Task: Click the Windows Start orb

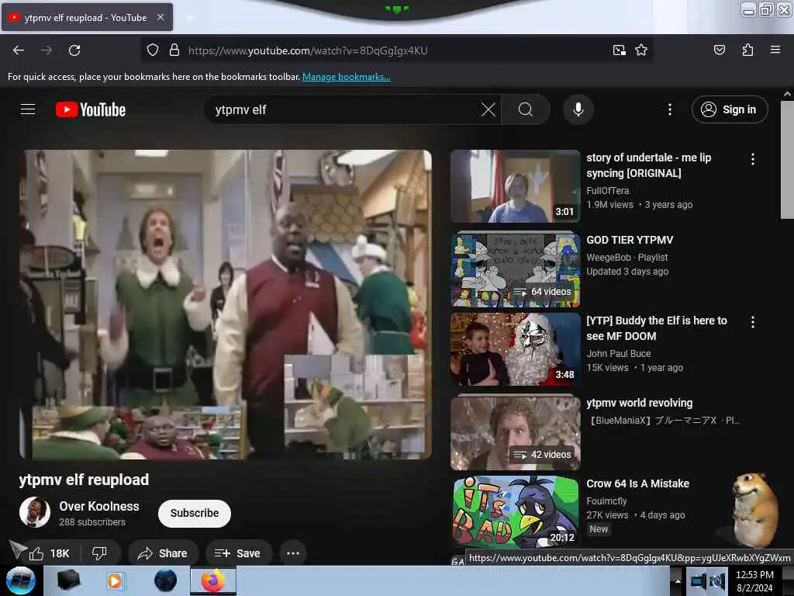Action: pos(20,580)
